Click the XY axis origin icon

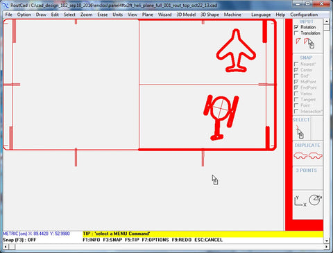(x=300, y=201)
